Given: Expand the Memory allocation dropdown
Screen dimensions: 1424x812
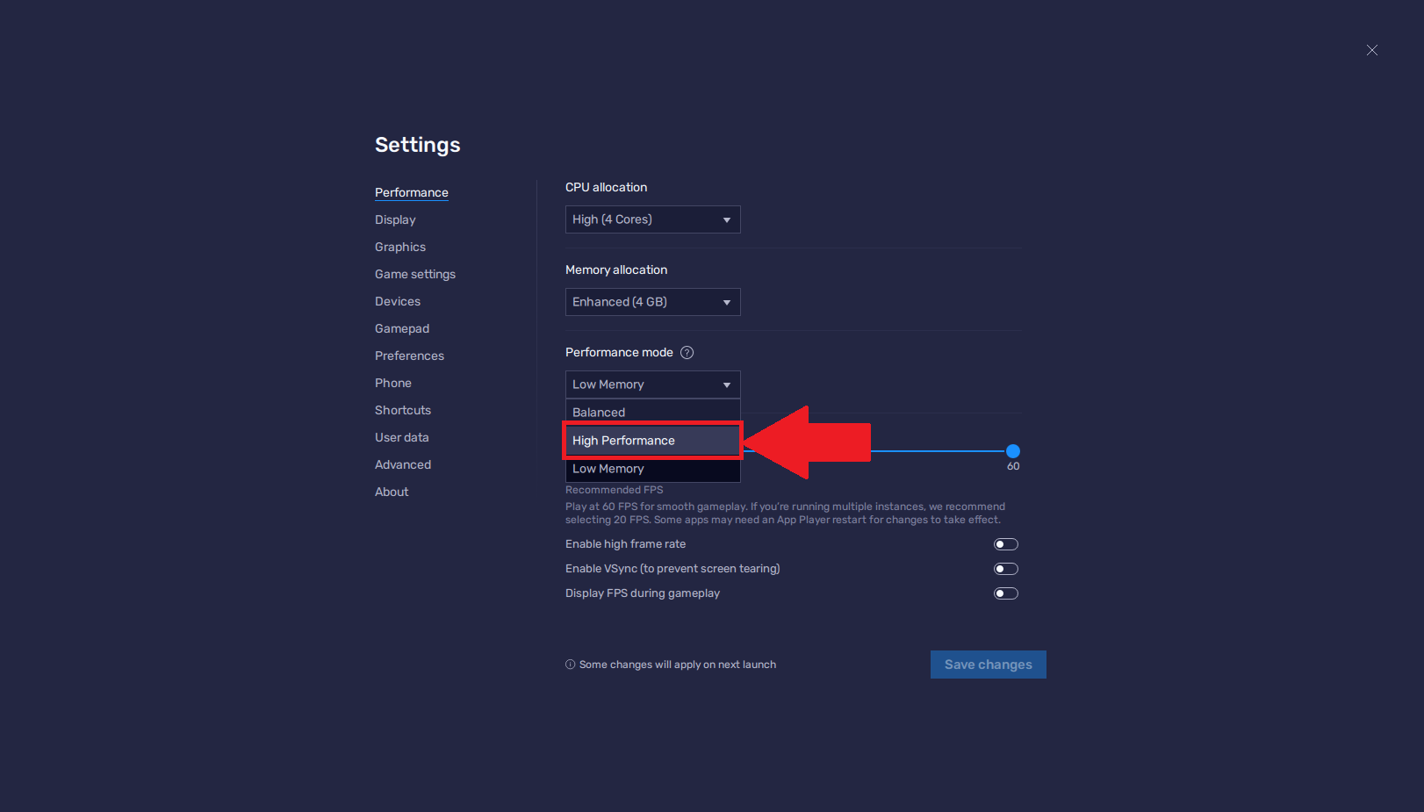Looking at the screenshot, I should [652, 302].
